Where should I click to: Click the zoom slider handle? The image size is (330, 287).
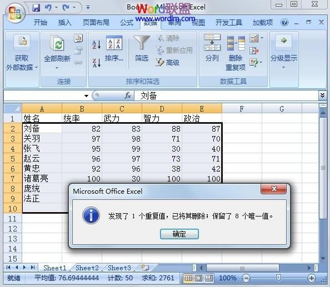tap(278, 278)
